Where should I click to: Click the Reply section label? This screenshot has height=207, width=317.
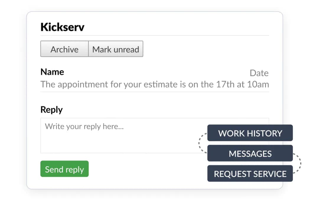tap(52, 110)
